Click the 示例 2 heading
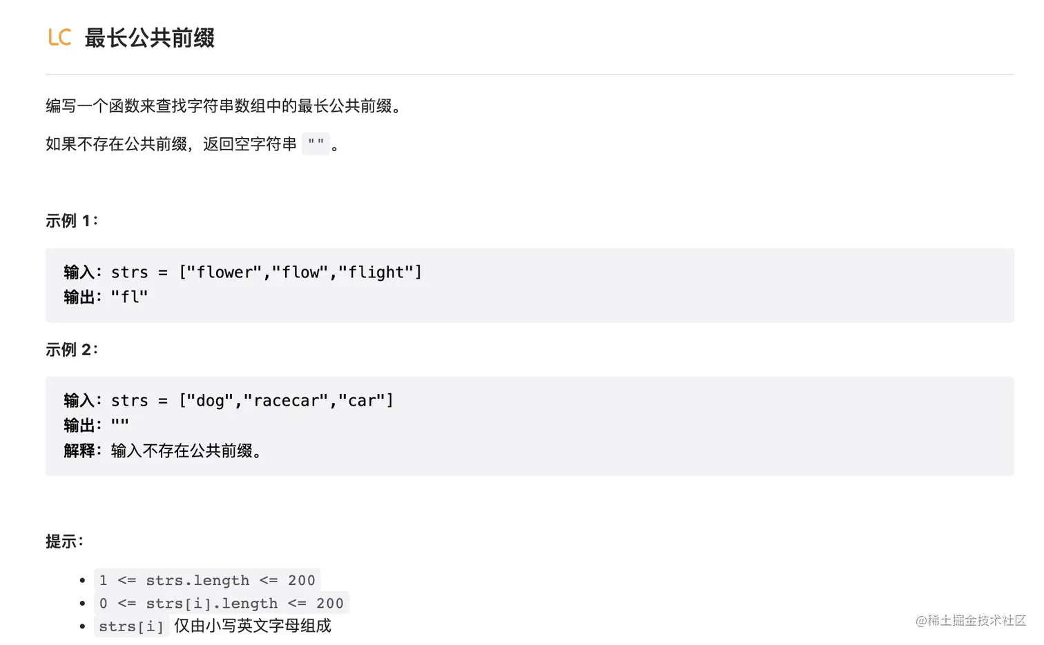 (x=72, y=349)
